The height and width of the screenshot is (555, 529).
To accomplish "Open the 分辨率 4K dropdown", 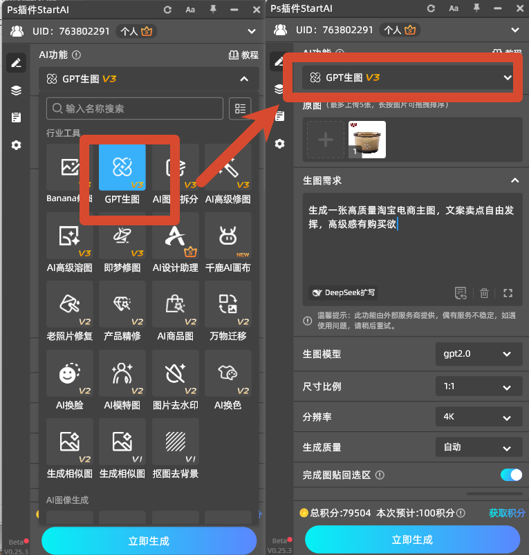I will pyautogui.click(x=479, y=417).
